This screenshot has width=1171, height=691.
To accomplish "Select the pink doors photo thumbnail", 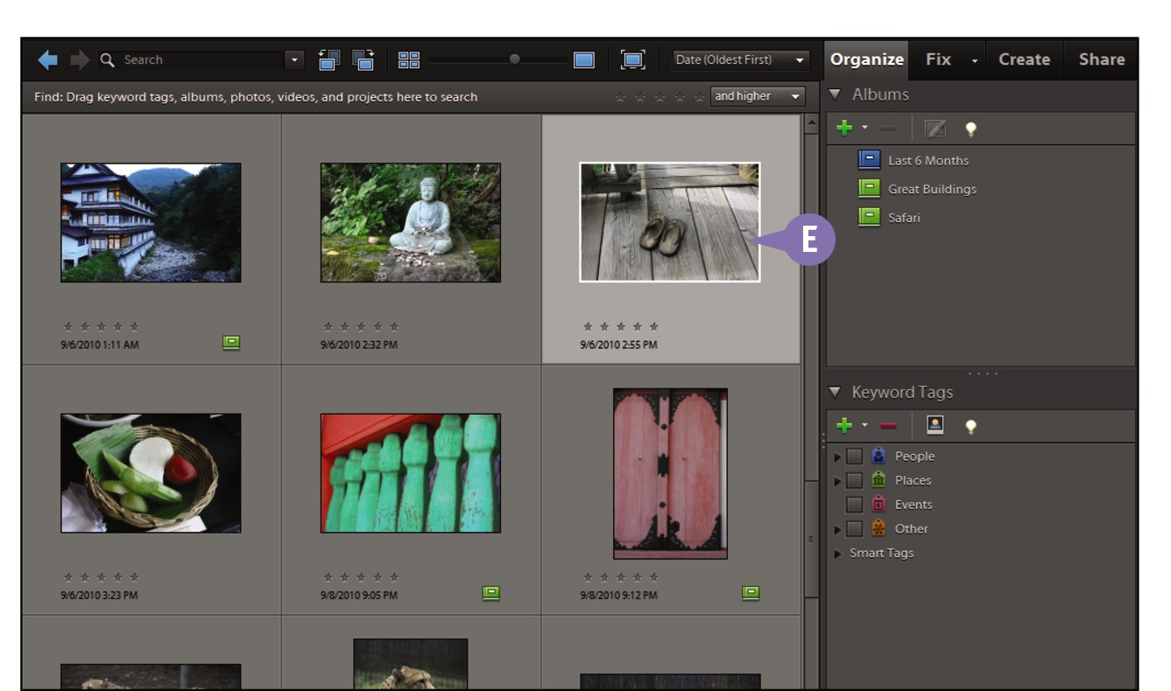I will [670, 473].
